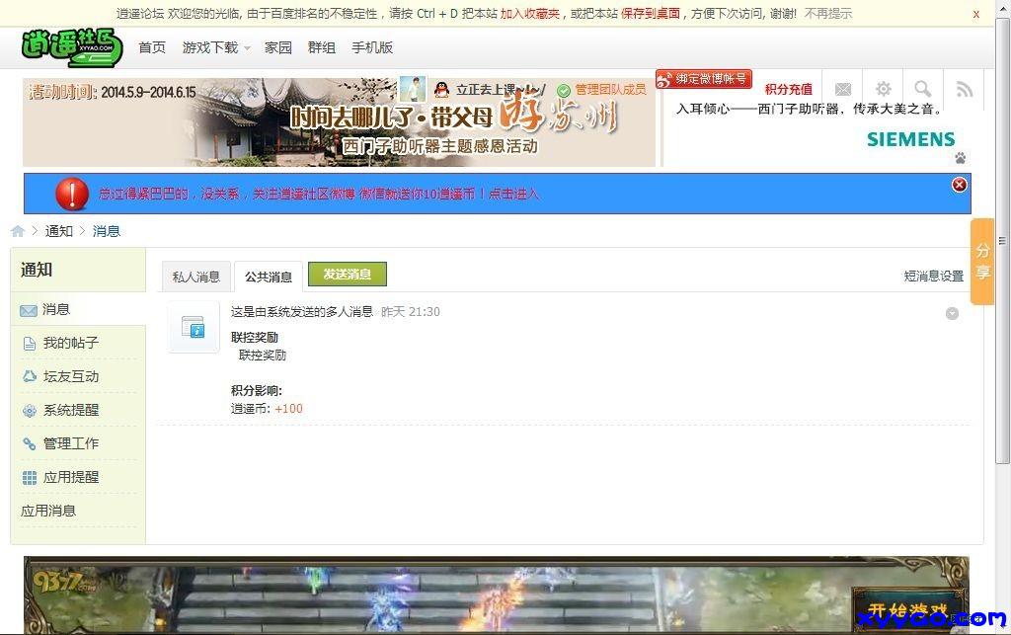
Task: Click the QQ avatar thumbnail in the banner
Action: point(412,88)
